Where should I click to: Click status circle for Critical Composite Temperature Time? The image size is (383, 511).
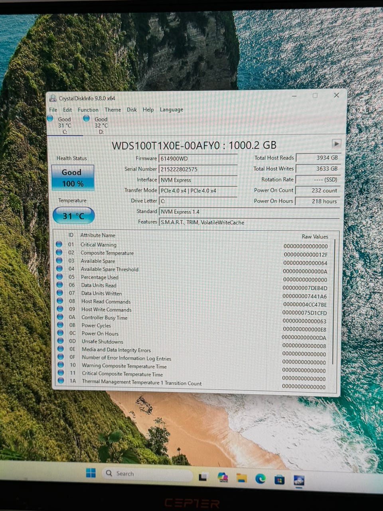coord(61,372)
